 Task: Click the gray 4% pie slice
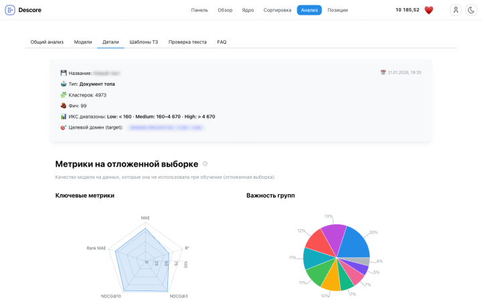pyautogui.click(x=359, y=261)
